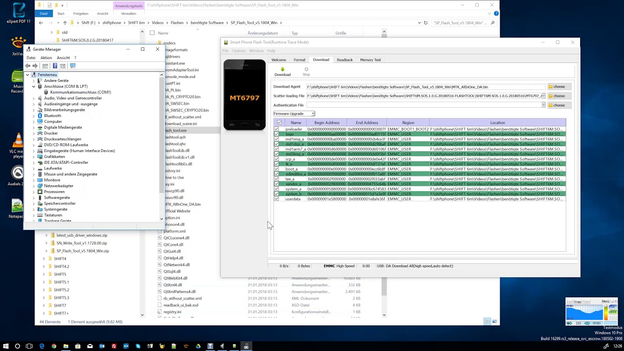Image resolution: width=624 pixels, height=351 pixels.
Task: Sort partitions by Begin Address column header
Action: point(327,123)
